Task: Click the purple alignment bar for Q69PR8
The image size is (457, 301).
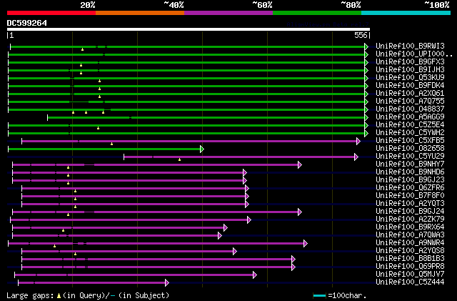Action: pyautogui.click(x=157, y=267)
